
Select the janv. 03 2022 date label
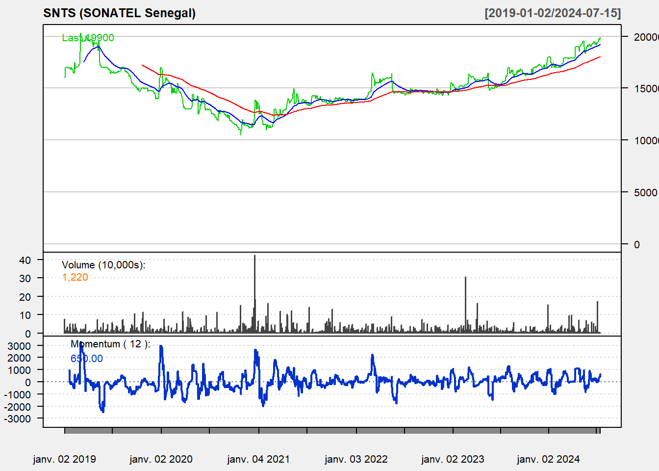[356, 459]
